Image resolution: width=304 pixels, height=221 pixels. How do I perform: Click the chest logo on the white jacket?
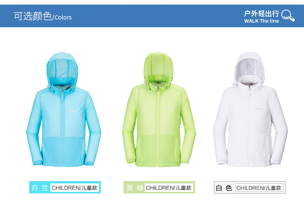click(258, 109)
